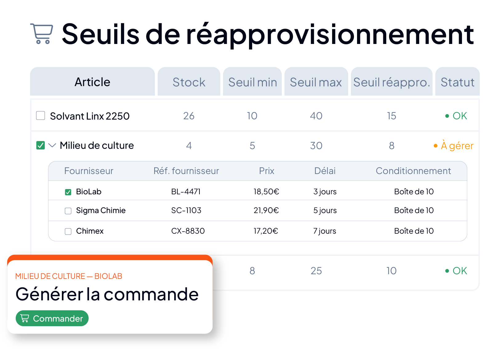Click the Délai header in supplier table
The image size is (494, 364).
pos(325,171)
